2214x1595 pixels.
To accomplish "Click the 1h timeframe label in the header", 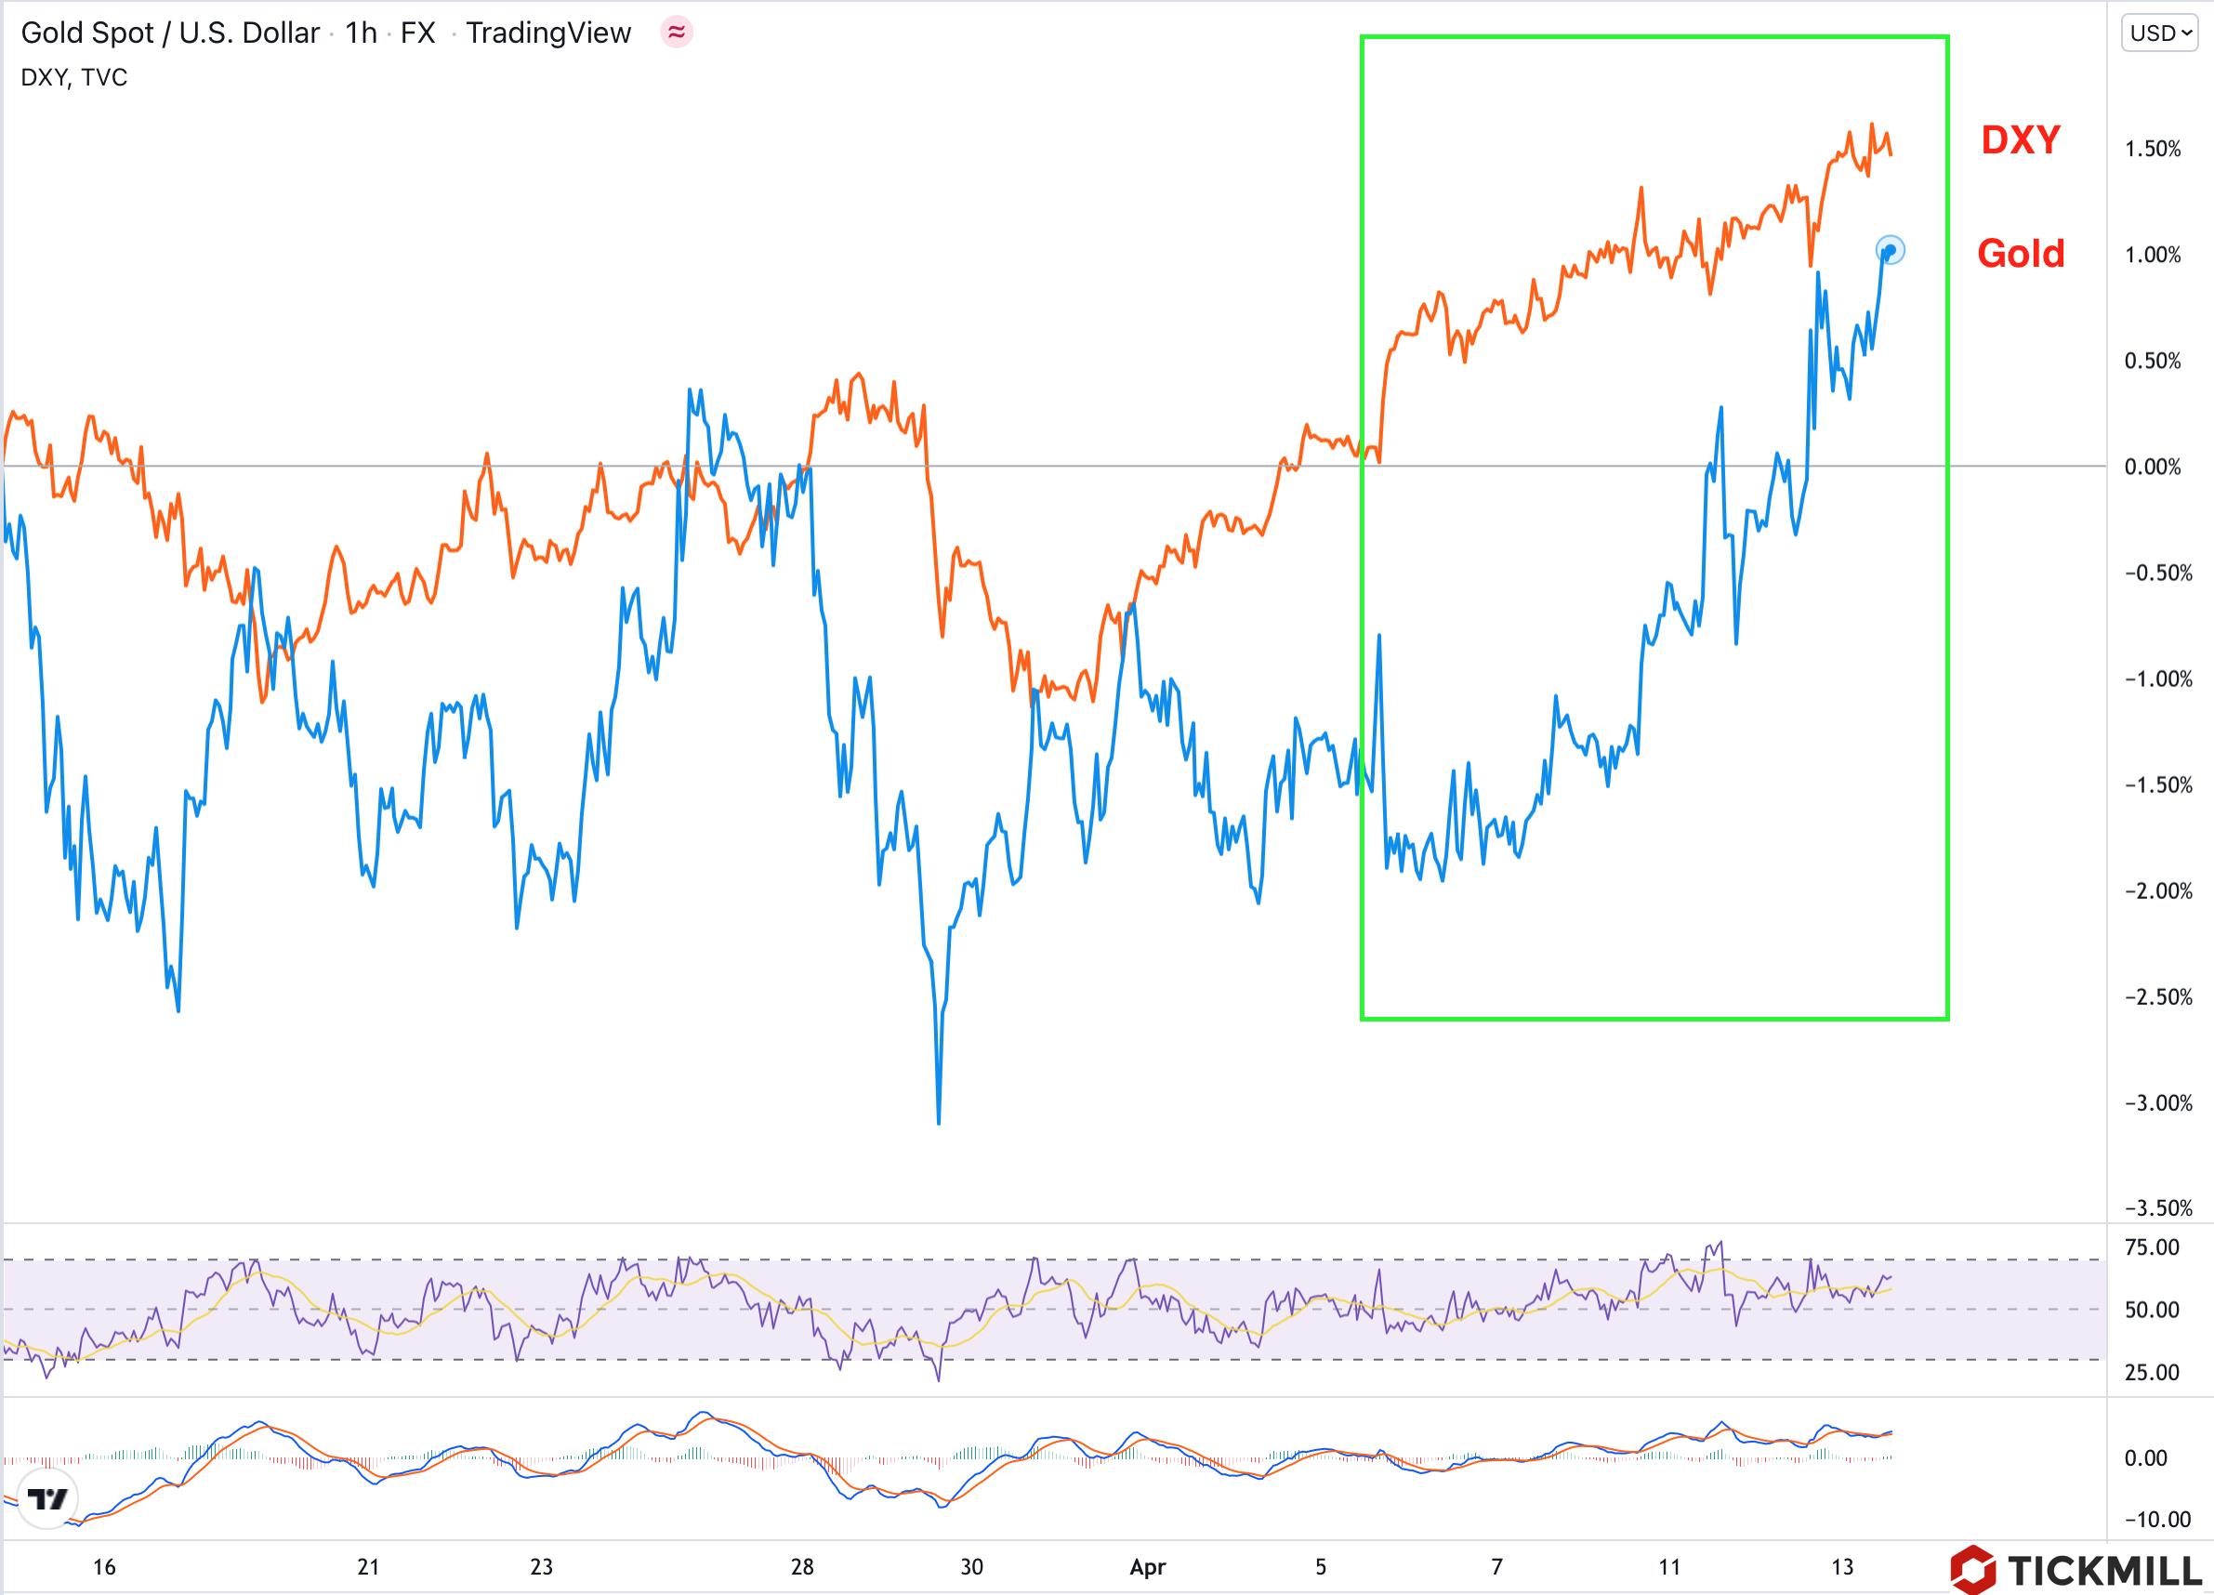I will (x=361, y=33).
